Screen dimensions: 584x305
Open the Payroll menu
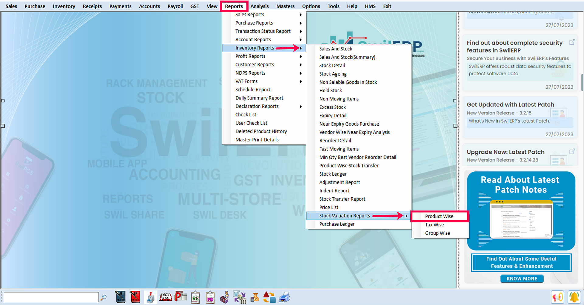tap(175, 6)
